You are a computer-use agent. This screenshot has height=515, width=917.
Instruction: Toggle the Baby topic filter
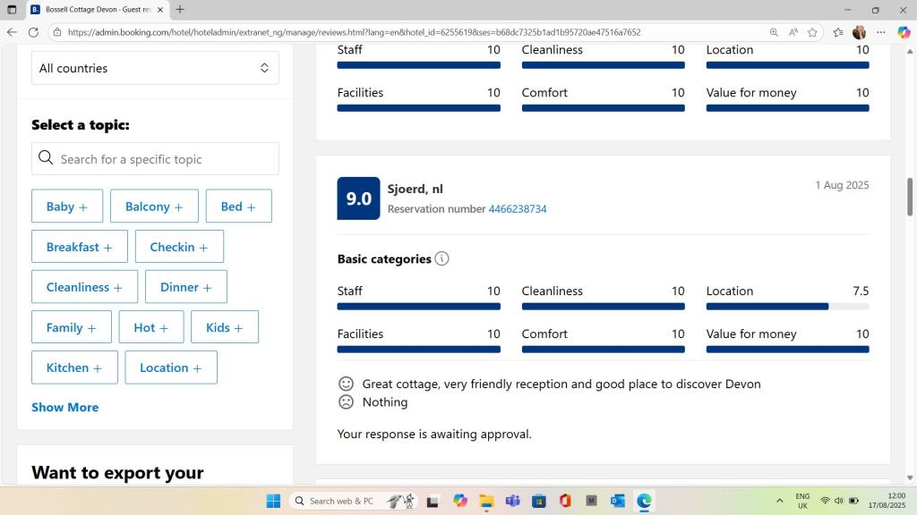point(67,207)
